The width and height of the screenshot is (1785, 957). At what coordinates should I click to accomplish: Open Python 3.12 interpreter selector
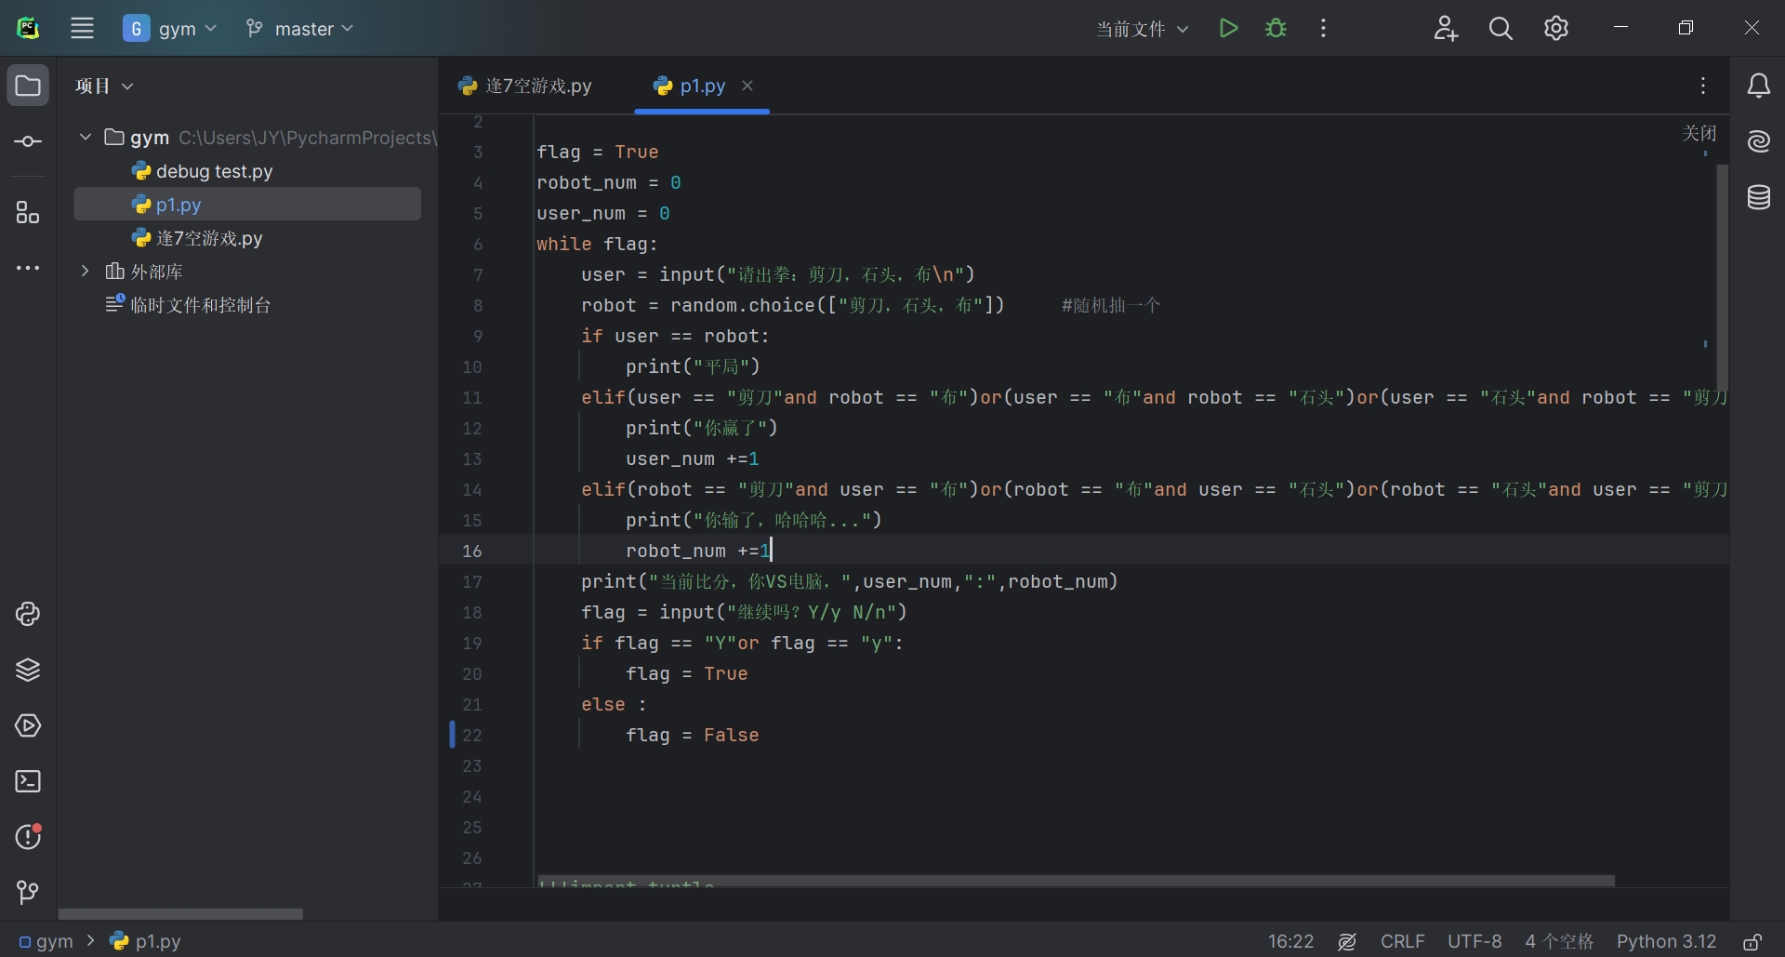coord(1666,941)
